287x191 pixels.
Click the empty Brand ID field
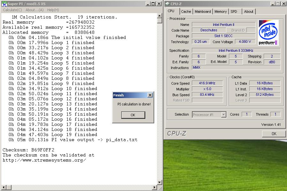251,30
